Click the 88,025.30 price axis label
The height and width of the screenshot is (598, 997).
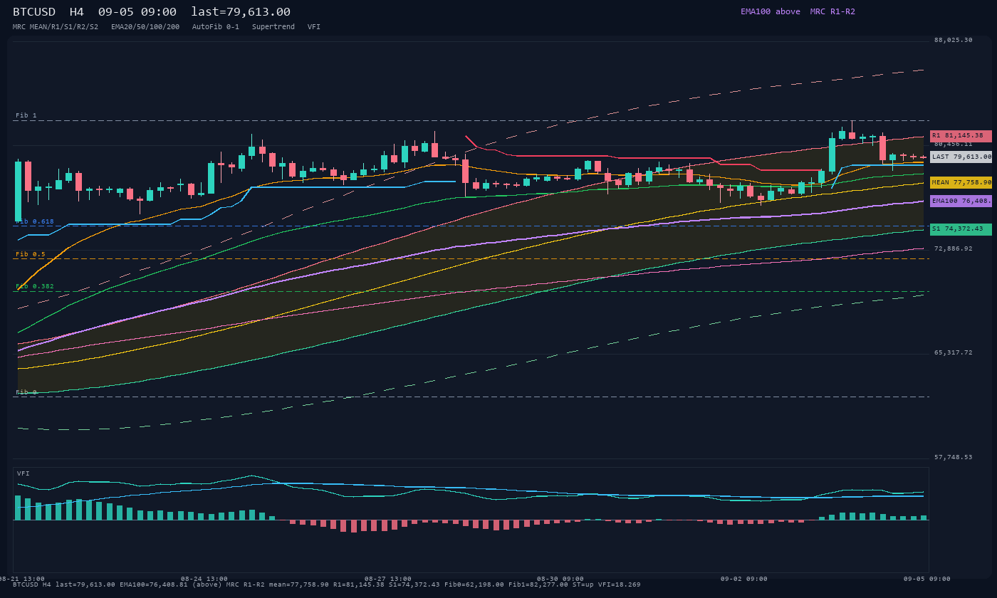[x=954, y=40]
